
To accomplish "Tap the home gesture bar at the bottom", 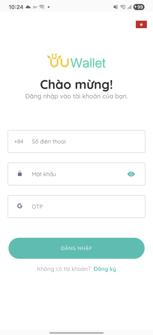I will click(76, 333).
